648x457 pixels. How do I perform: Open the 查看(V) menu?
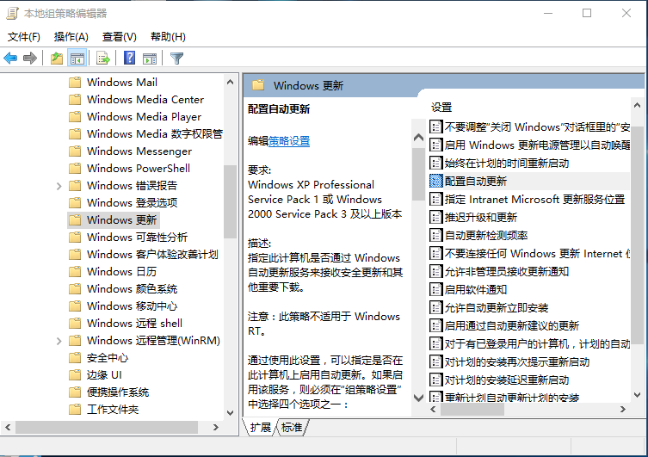[x=119, y=37]
